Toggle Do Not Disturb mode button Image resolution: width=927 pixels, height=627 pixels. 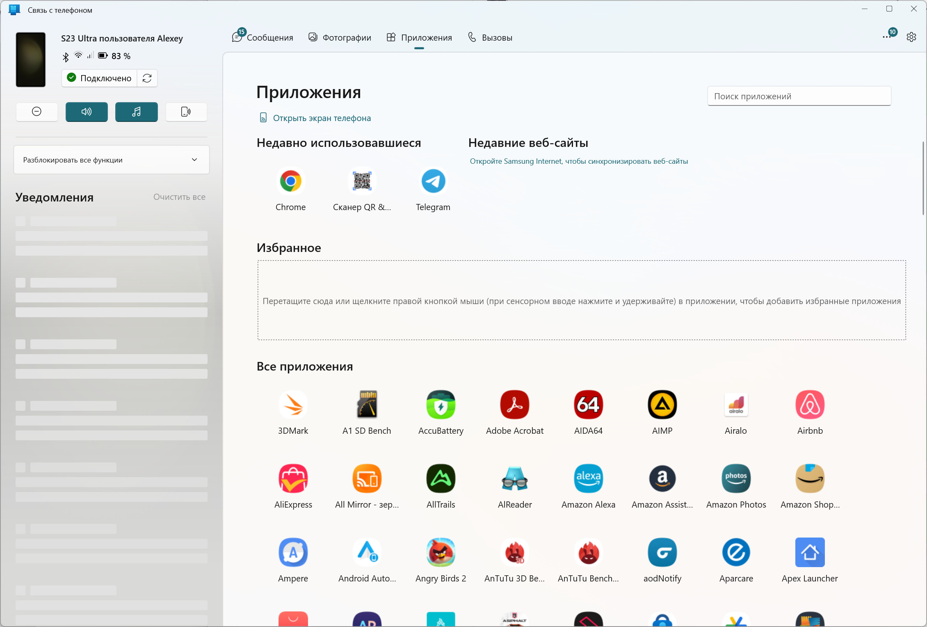point(37,112)
